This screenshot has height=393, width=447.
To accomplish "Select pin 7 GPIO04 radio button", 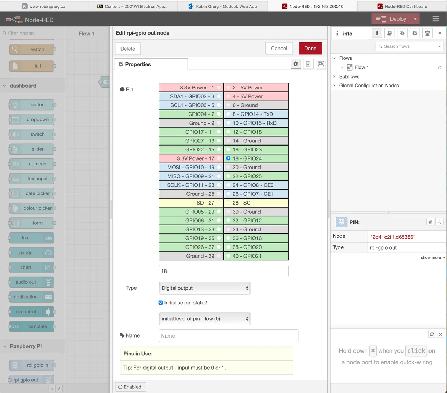I will 219,114.
